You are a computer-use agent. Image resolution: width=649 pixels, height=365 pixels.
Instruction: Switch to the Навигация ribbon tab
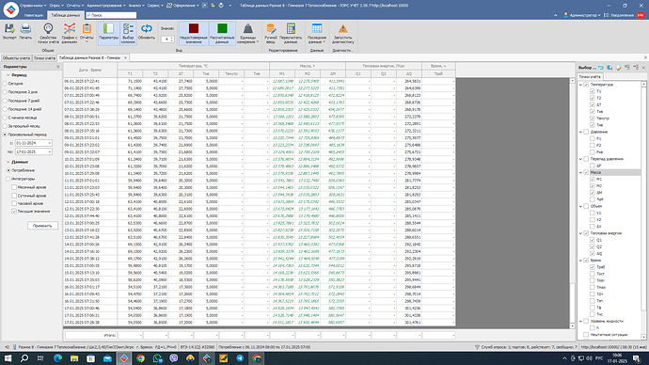[x=33, y=15]
